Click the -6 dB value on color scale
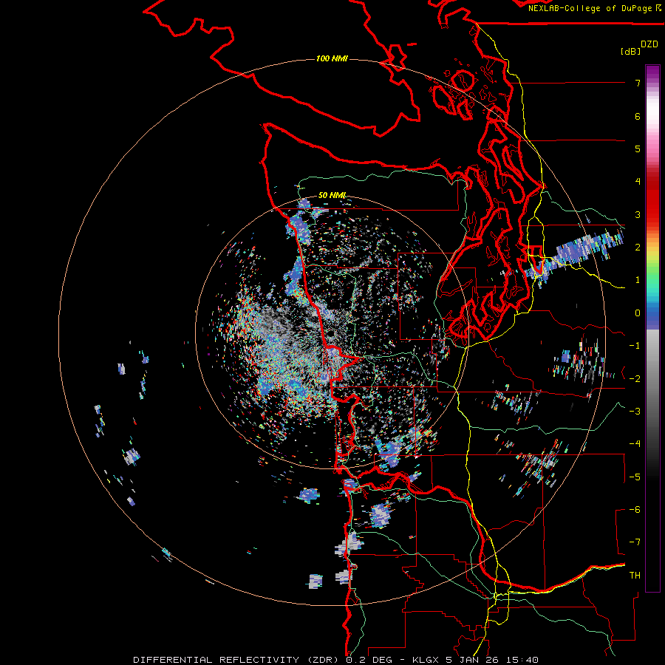The height and width of the screenshot is (665, 665). pyautogui.click(x=635, y=509)
